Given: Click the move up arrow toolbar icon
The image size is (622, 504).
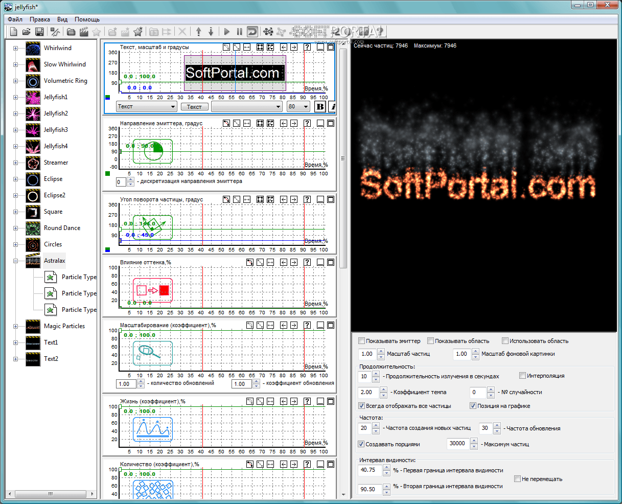Looking at the screenshot, I should pos(199,32).
